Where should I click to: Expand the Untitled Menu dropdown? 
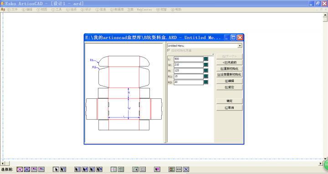pos(240,46)
